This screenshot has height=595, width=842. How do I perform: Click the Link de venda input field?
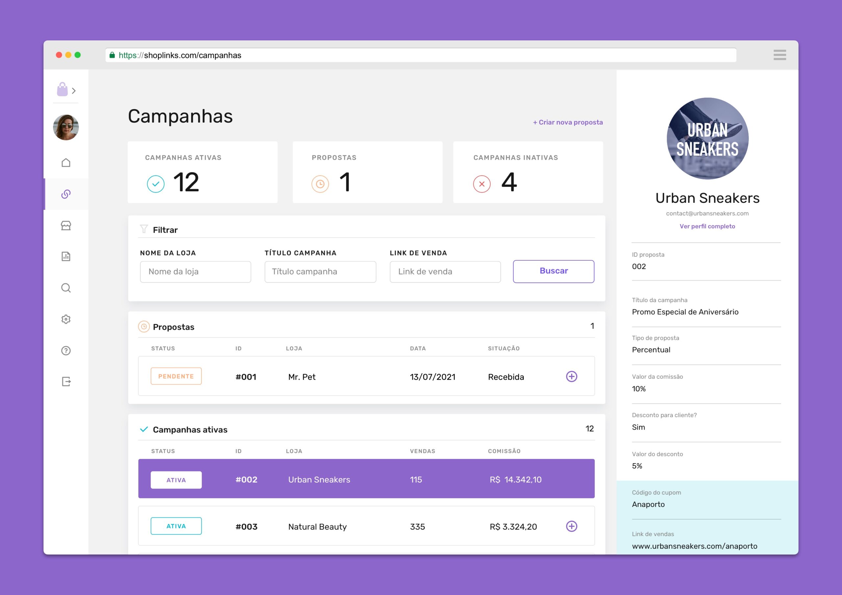coord(445,272)
